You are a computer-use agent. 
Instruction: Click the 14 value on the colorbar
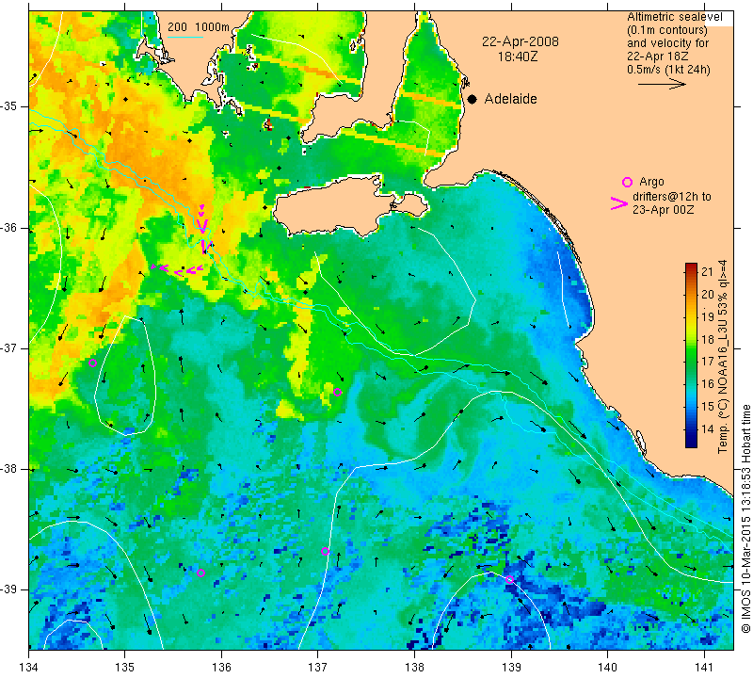point(708,429)
